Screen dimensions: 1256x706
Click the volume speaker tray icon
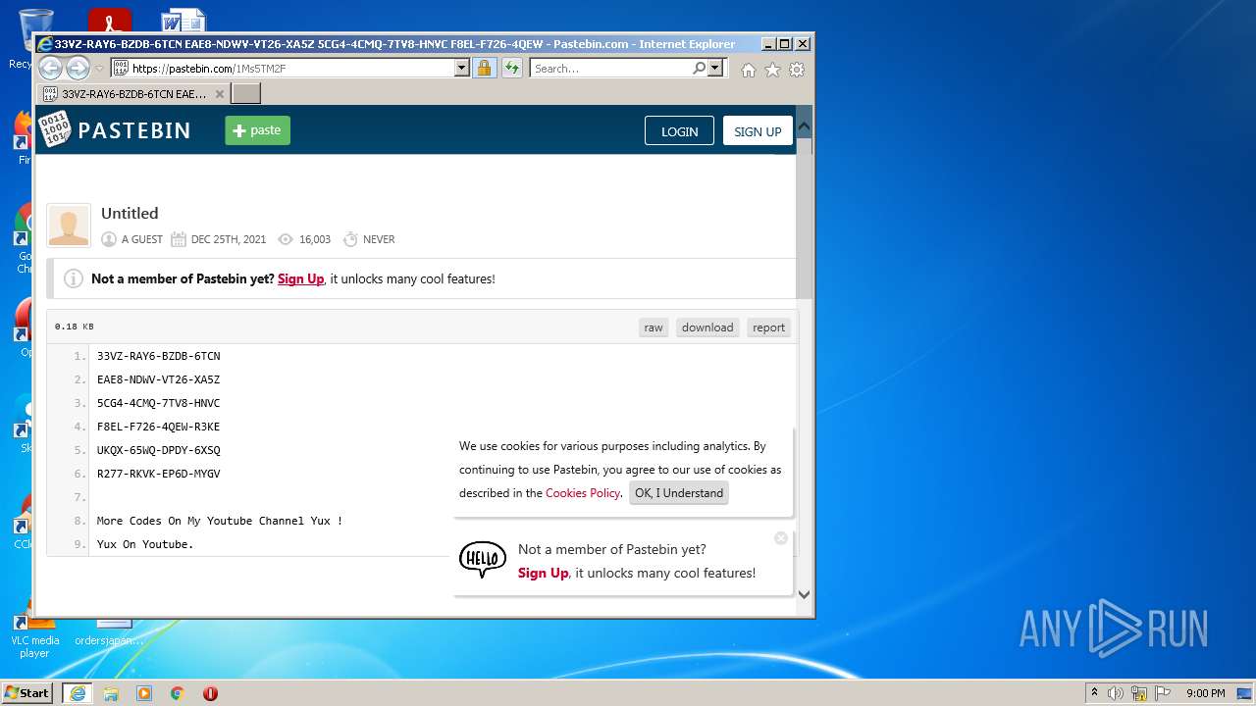tap(1116, 693)
